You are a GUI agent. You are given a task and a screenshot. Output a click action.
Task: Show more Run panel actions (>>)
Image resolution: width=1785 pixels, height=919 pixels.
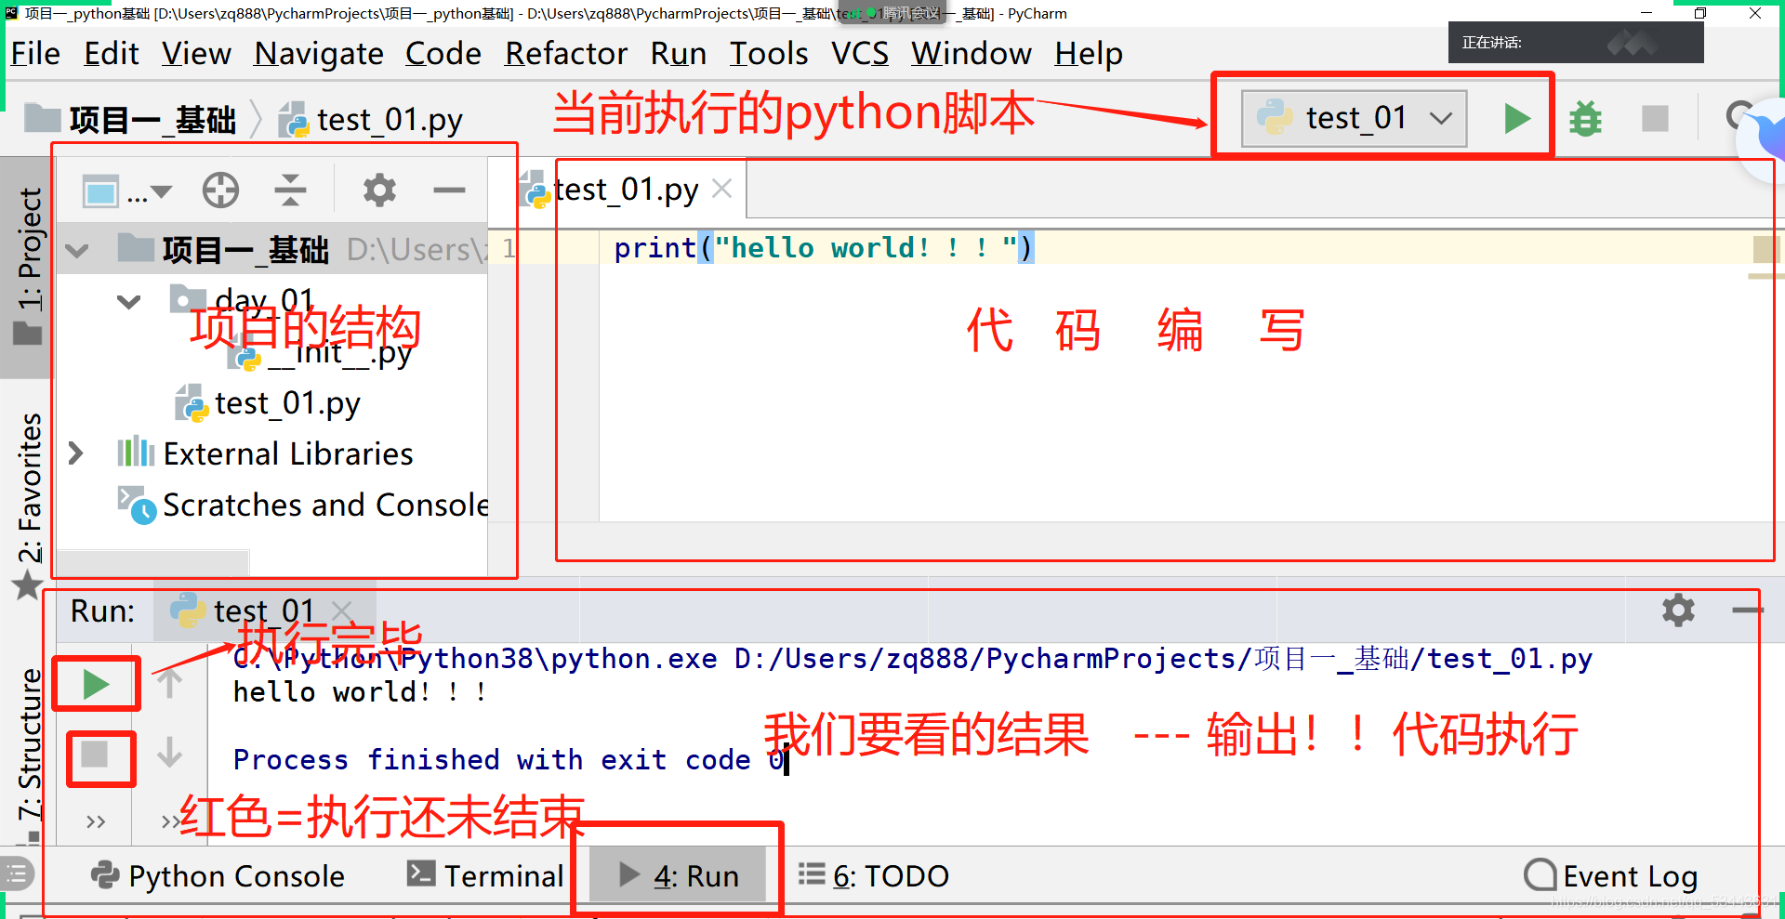click(x=96, y=821)
